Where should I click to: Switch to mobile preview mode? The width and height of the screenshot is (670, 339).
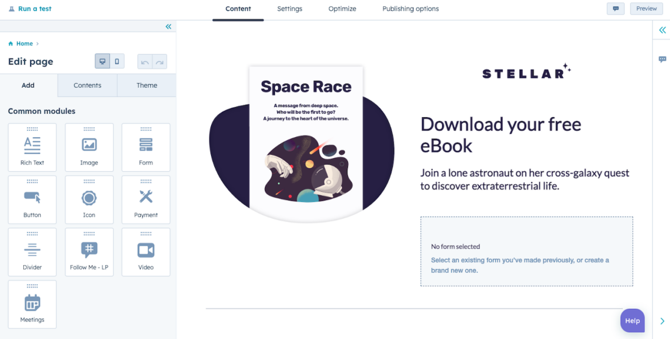tap(117, 61)
